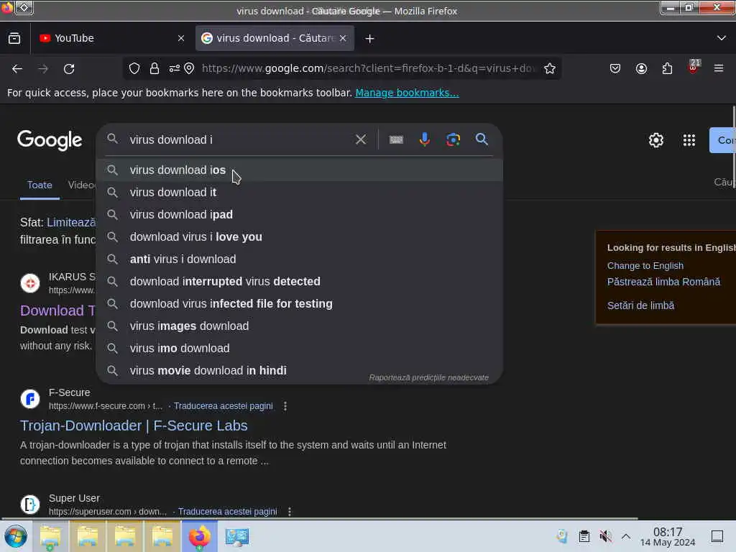Viewport: 736px width, 552px height.
Task: Clear the search box with the X
Action: click(361, 139)
